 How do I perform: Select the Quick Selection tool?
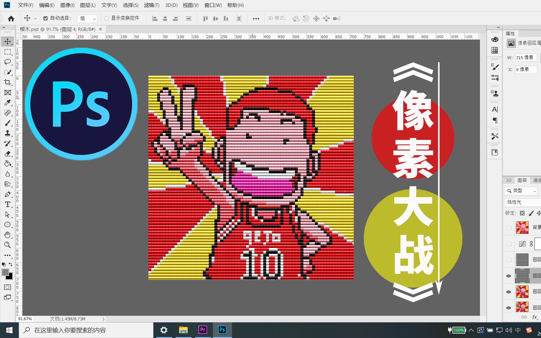pos(8,72)
